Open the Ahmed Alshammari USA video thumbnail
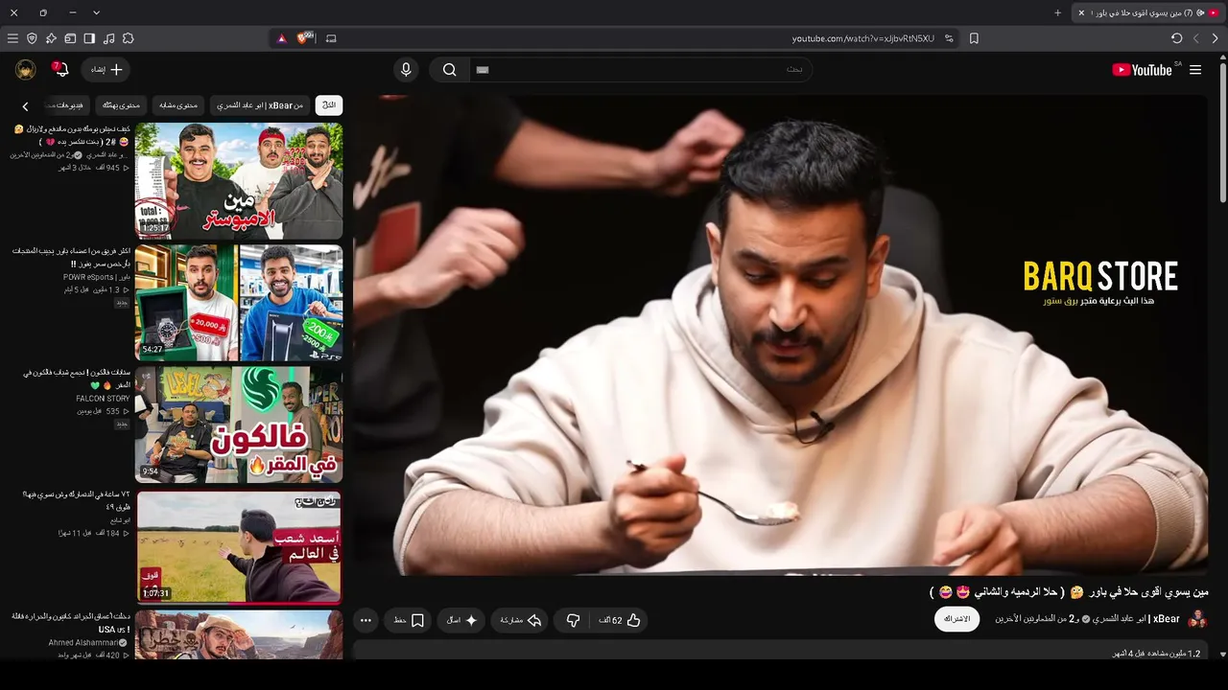1228x690 pixels. (x=239, y=634)
